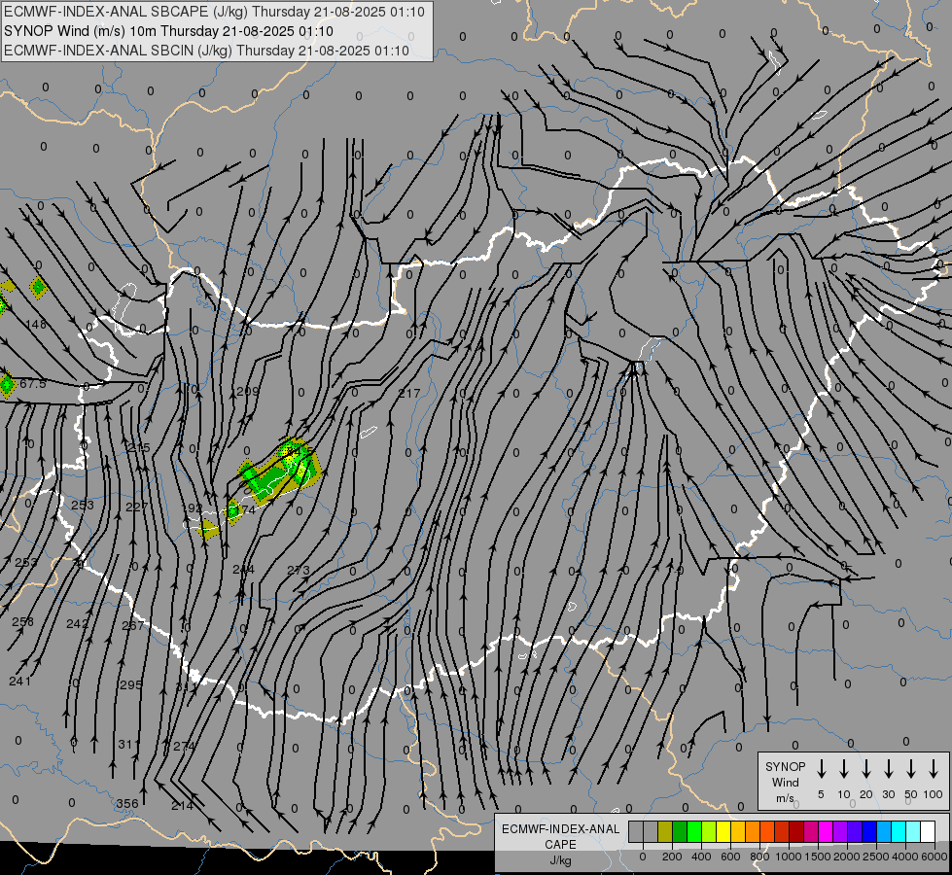
Task: Pick the bright cyan swatch left of 4000
Action: coord(898,831)
